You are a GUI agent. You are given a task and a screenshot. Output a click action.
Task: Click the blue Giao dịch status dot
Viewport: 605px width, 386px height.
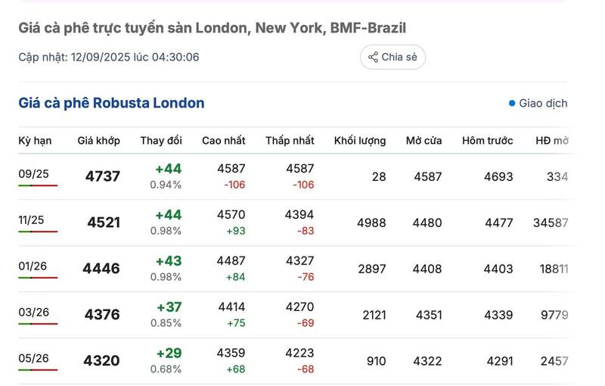click(512, 104)
